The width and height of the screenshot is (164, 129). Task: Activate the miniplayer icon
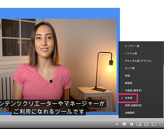pyautogui.click(x=139, y=124)
